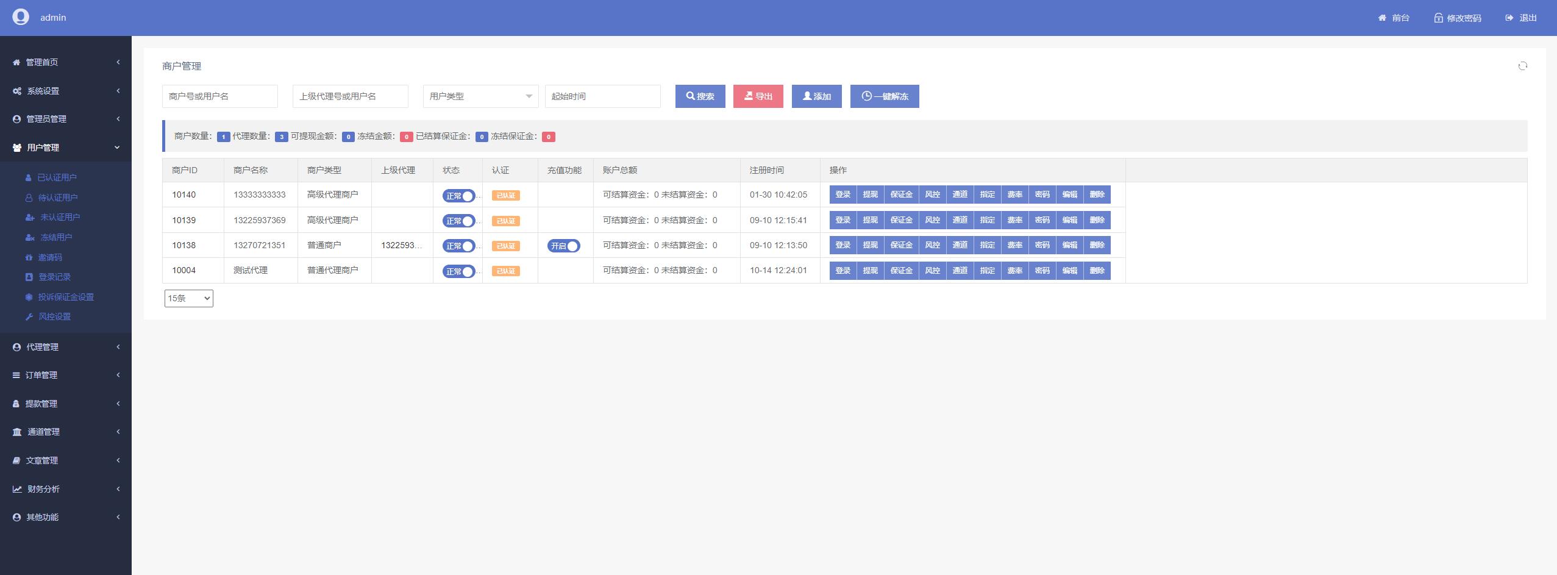Focus the 商户号或用户名 input field
Image resolution: width=1557 pixels, height=575 pixels.
point(220,96)
